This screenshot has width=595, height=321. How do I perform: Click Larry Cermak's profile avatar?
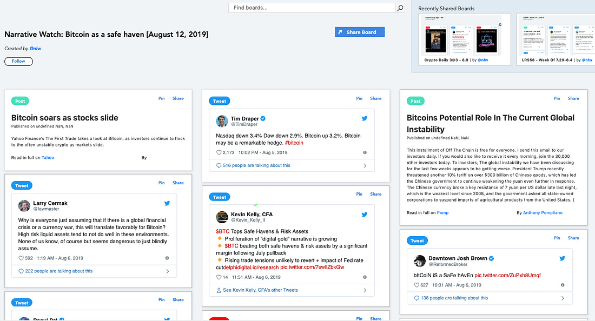(24, 206)
